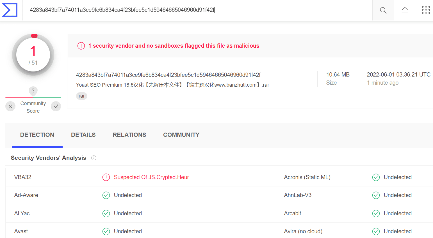Click the search magnifier icon
433x238 pixels.
tap(383, 10)
